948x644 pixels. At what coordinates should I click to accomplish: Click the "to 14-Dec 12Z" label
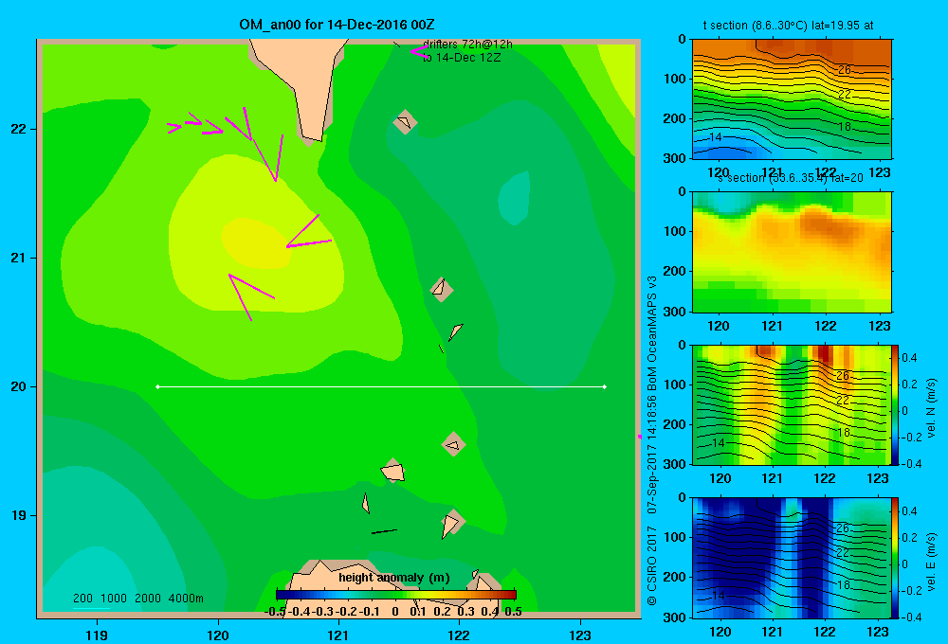point(462,58)
